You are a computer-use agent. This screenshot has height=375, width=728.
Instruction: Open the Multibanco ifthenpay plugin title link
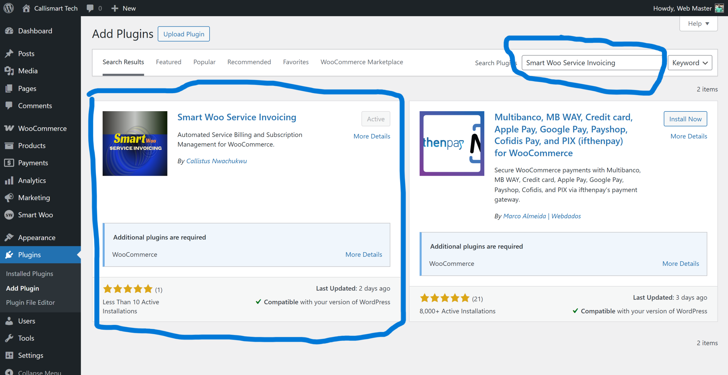click(564, 135)
